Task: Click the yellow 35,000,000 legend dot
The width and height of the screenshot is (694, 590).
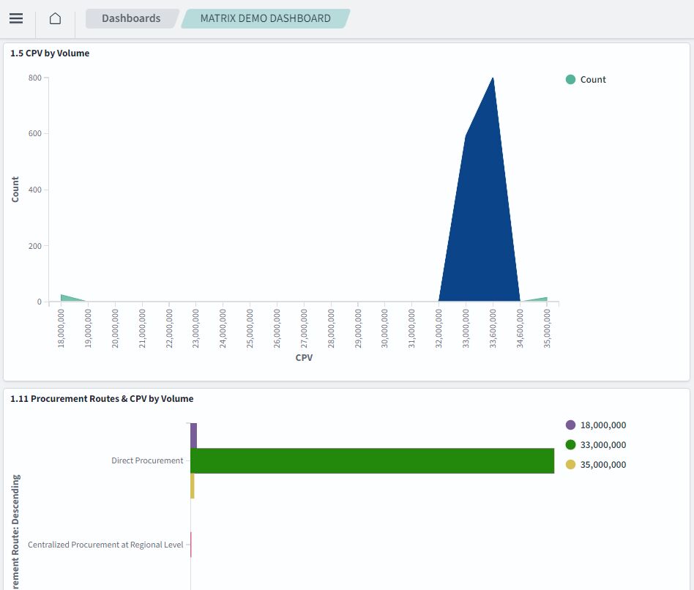Action: tap(571, 465)
